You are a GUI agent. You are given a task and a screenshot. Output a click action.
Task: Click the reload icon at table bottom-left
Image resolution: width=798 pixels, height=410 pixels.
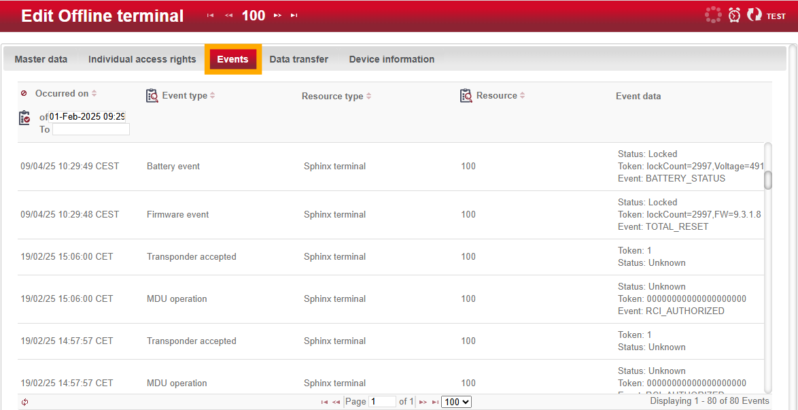coord(25,402)
